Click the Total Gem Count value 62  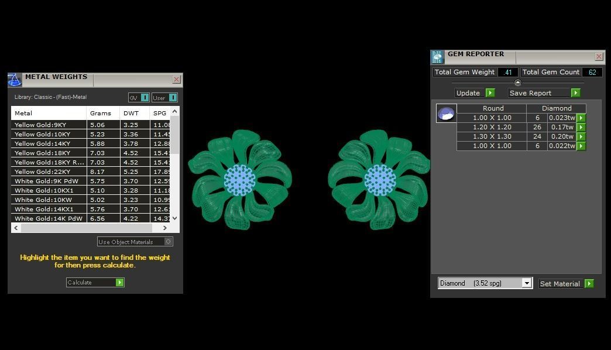point(592,72)
